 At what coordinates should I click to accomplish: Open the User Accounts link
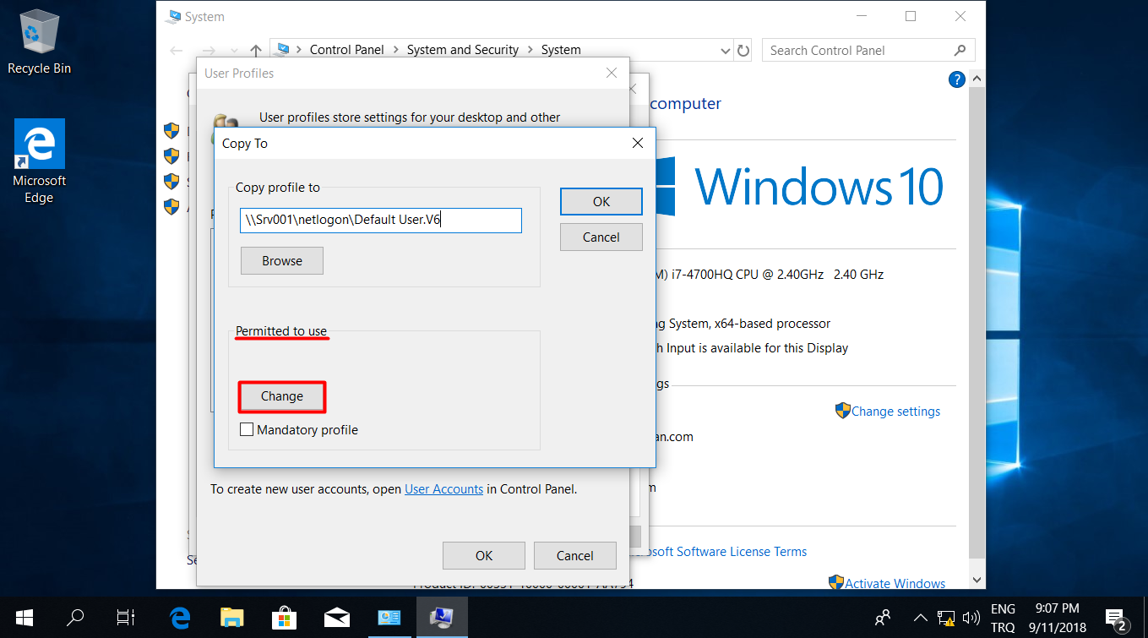pyautogui.click(x=444, y=488)
